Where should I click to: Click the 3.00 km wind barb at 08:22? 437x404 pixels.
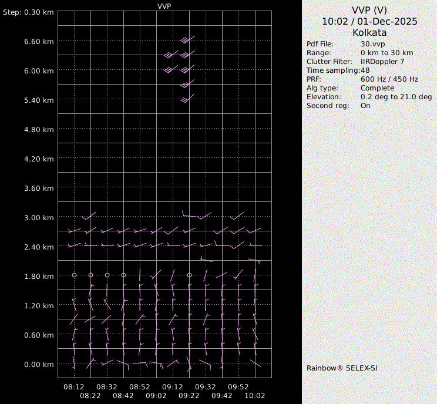(89, 217)
